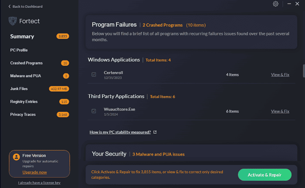Screen dimensions: 305x188
Task: Open the Crashed Programs section
Action: 27,63
